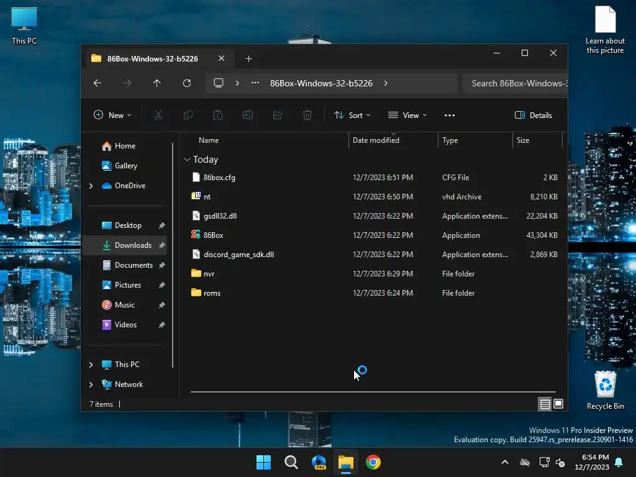Go up one folder level
This screenshot has width=636, height=477.
tap(157, 83)
